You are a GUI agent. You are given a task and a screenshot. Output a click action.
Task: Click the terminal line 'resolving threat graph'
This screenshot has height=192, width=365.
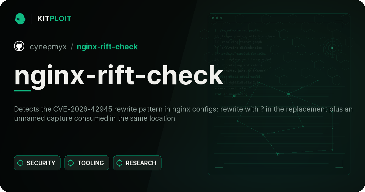238,42
